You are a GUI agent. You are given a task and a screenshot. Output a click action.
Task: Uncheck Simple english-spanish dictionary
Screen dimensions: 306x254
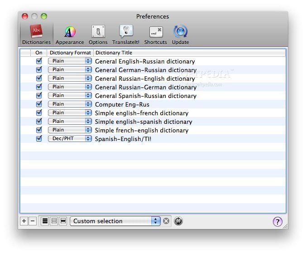(x=39, y=121)
